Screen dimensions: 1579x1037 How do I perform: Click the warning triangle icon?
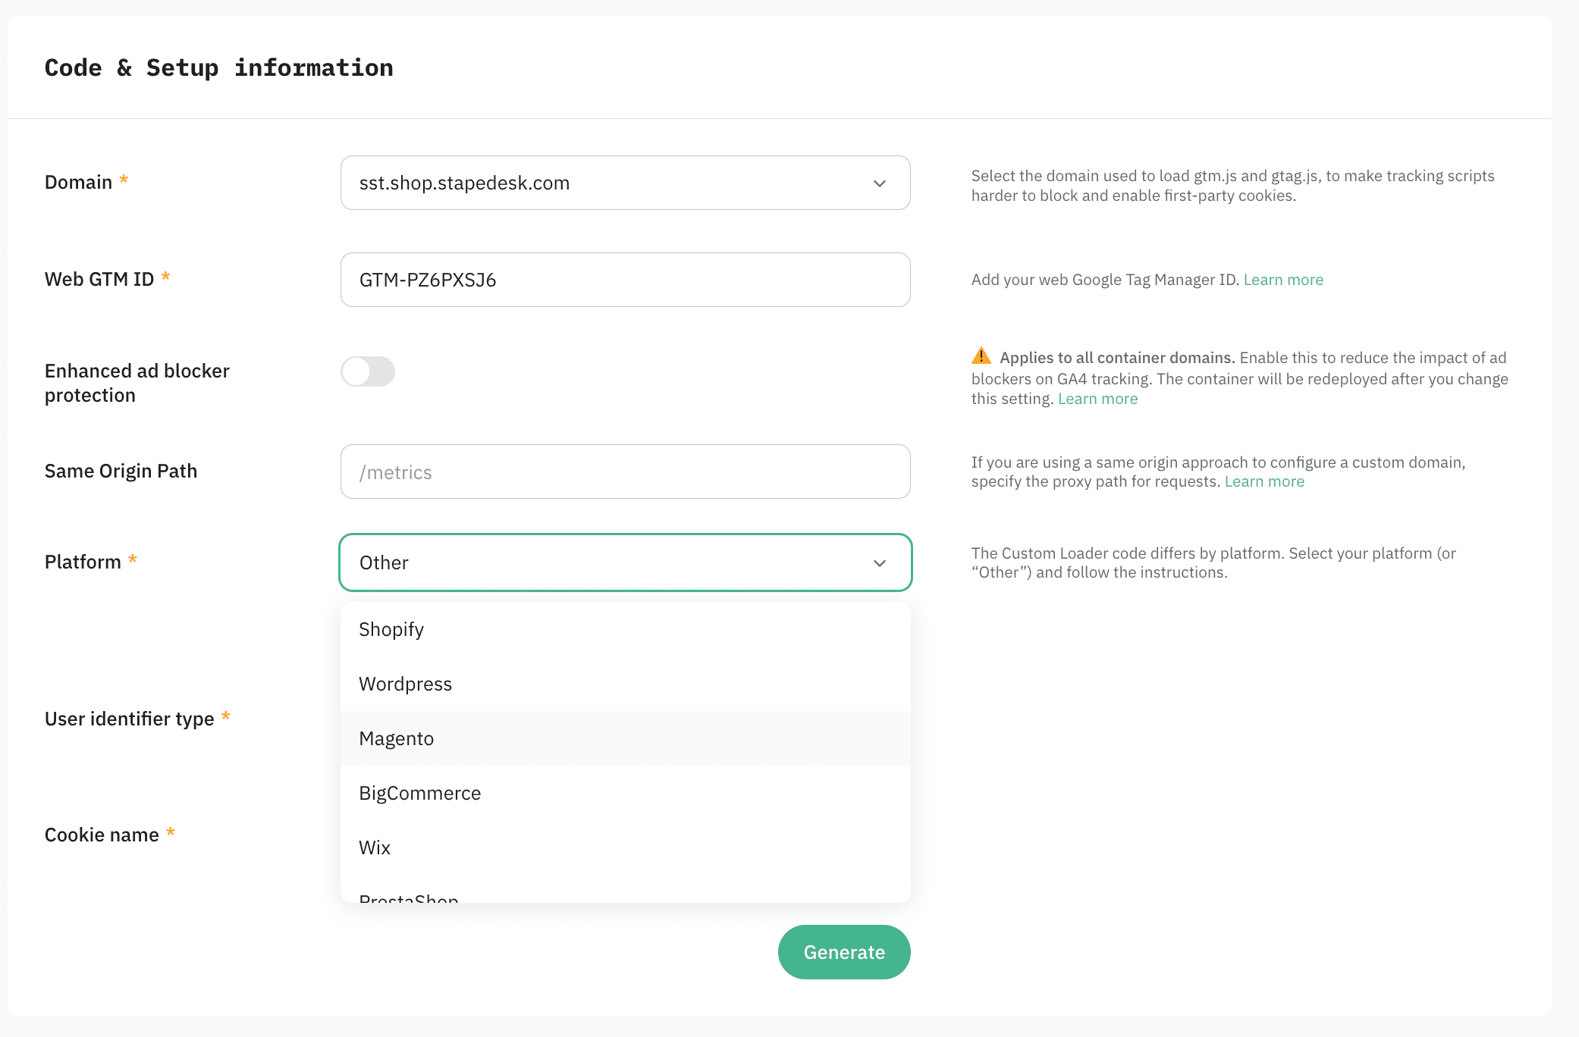pos(981,356)
